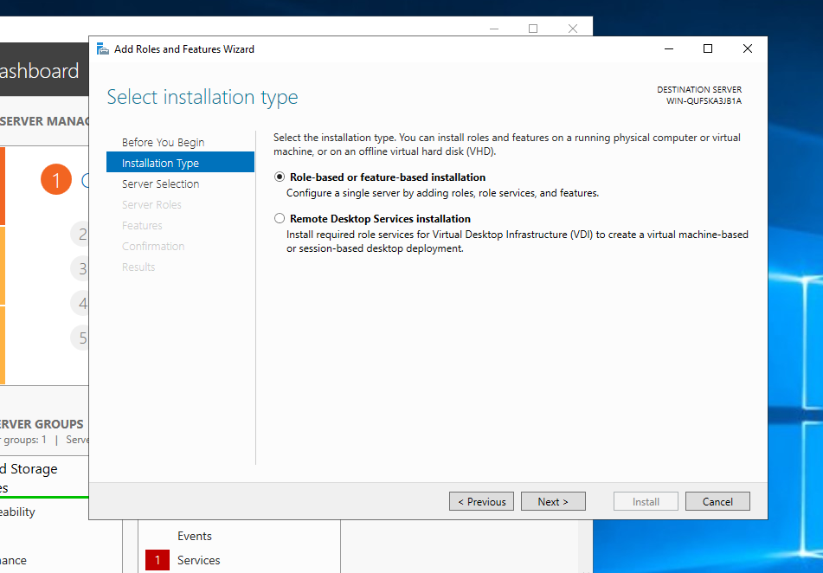Maximize the Server Manager window

(533, 29)
